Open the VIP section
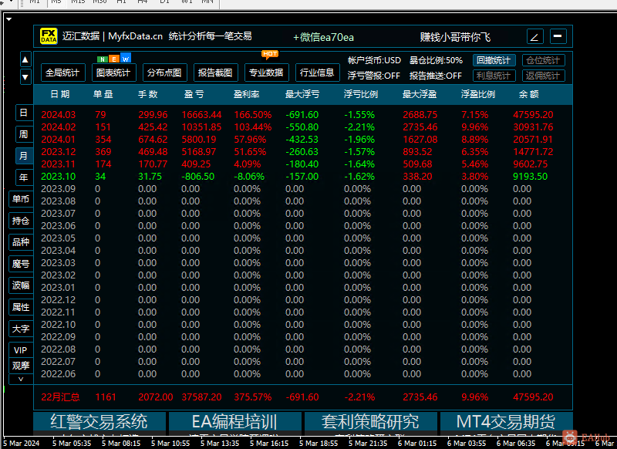Screen dimensions: 617x449 (x=21, y=349)
